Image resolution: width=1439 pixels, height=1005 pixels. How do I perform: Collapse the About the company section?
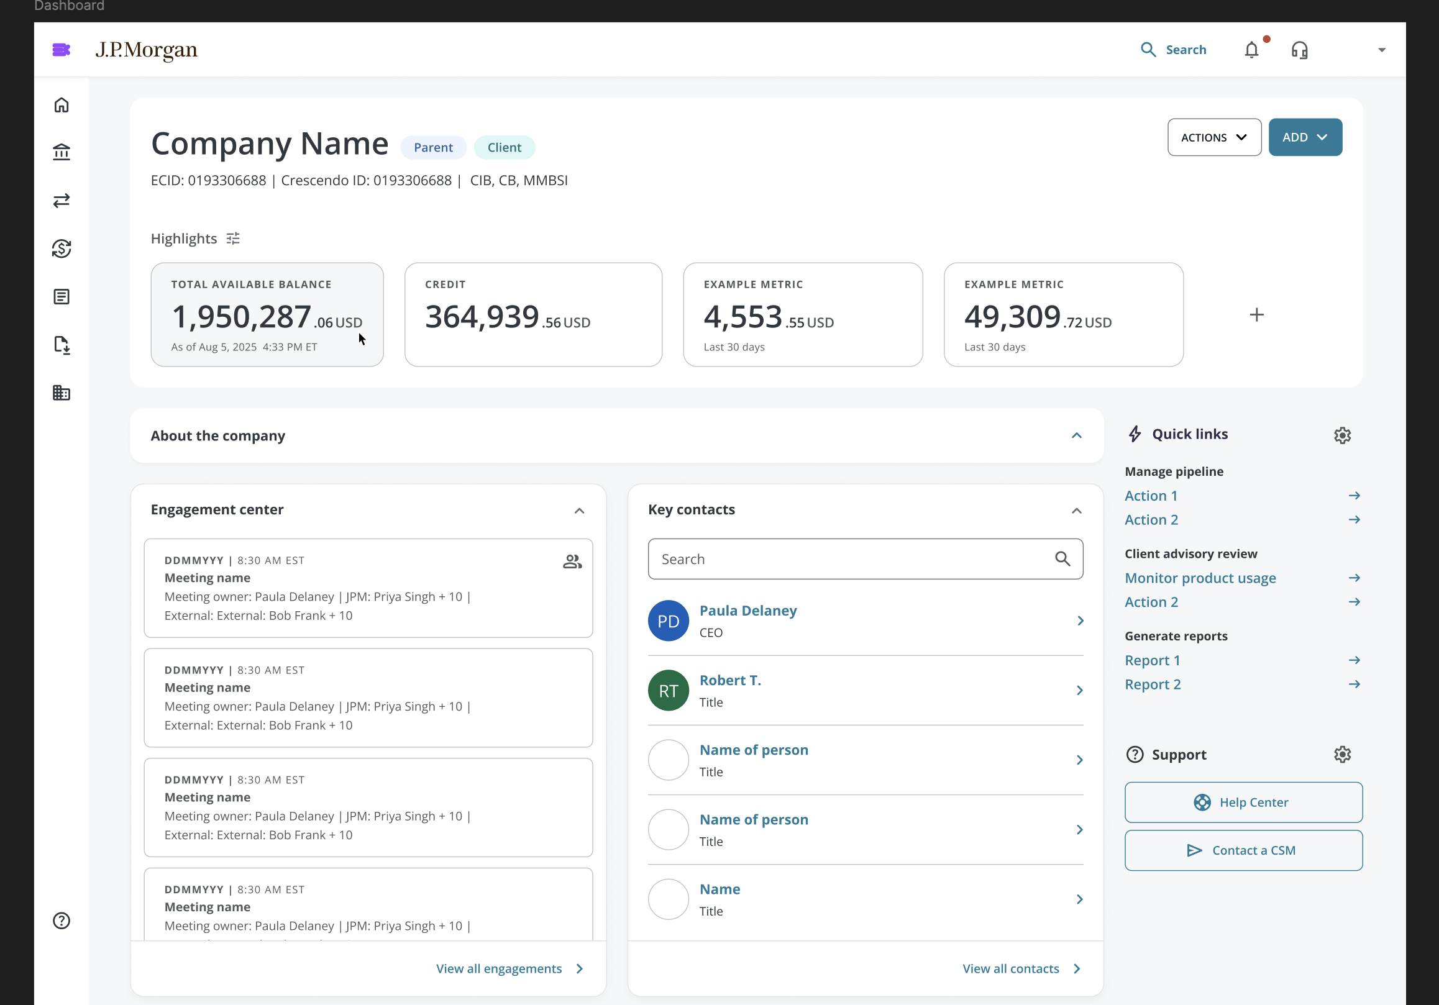(x=1076, y=435)
